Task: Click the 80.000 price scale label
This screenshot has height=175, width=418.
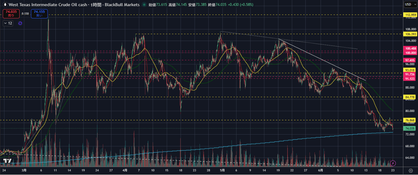Action: click(x=409, y=111)
